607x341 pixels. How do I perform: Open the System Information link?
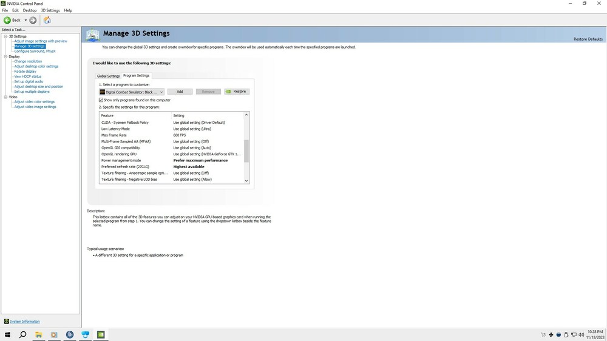tap(25, 321)
